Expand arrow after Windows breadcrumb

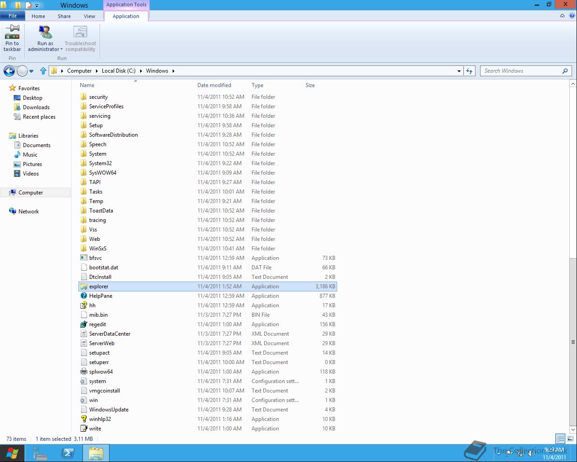coord(173,71)
